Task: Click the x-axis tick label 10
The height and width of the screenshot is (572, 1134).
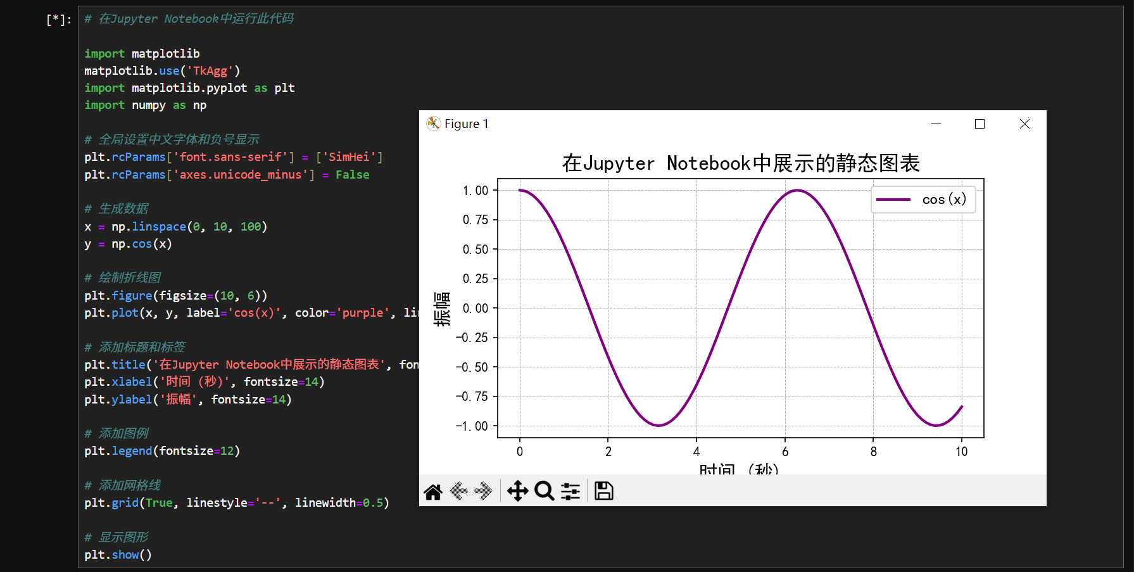Action: (962, 452)
